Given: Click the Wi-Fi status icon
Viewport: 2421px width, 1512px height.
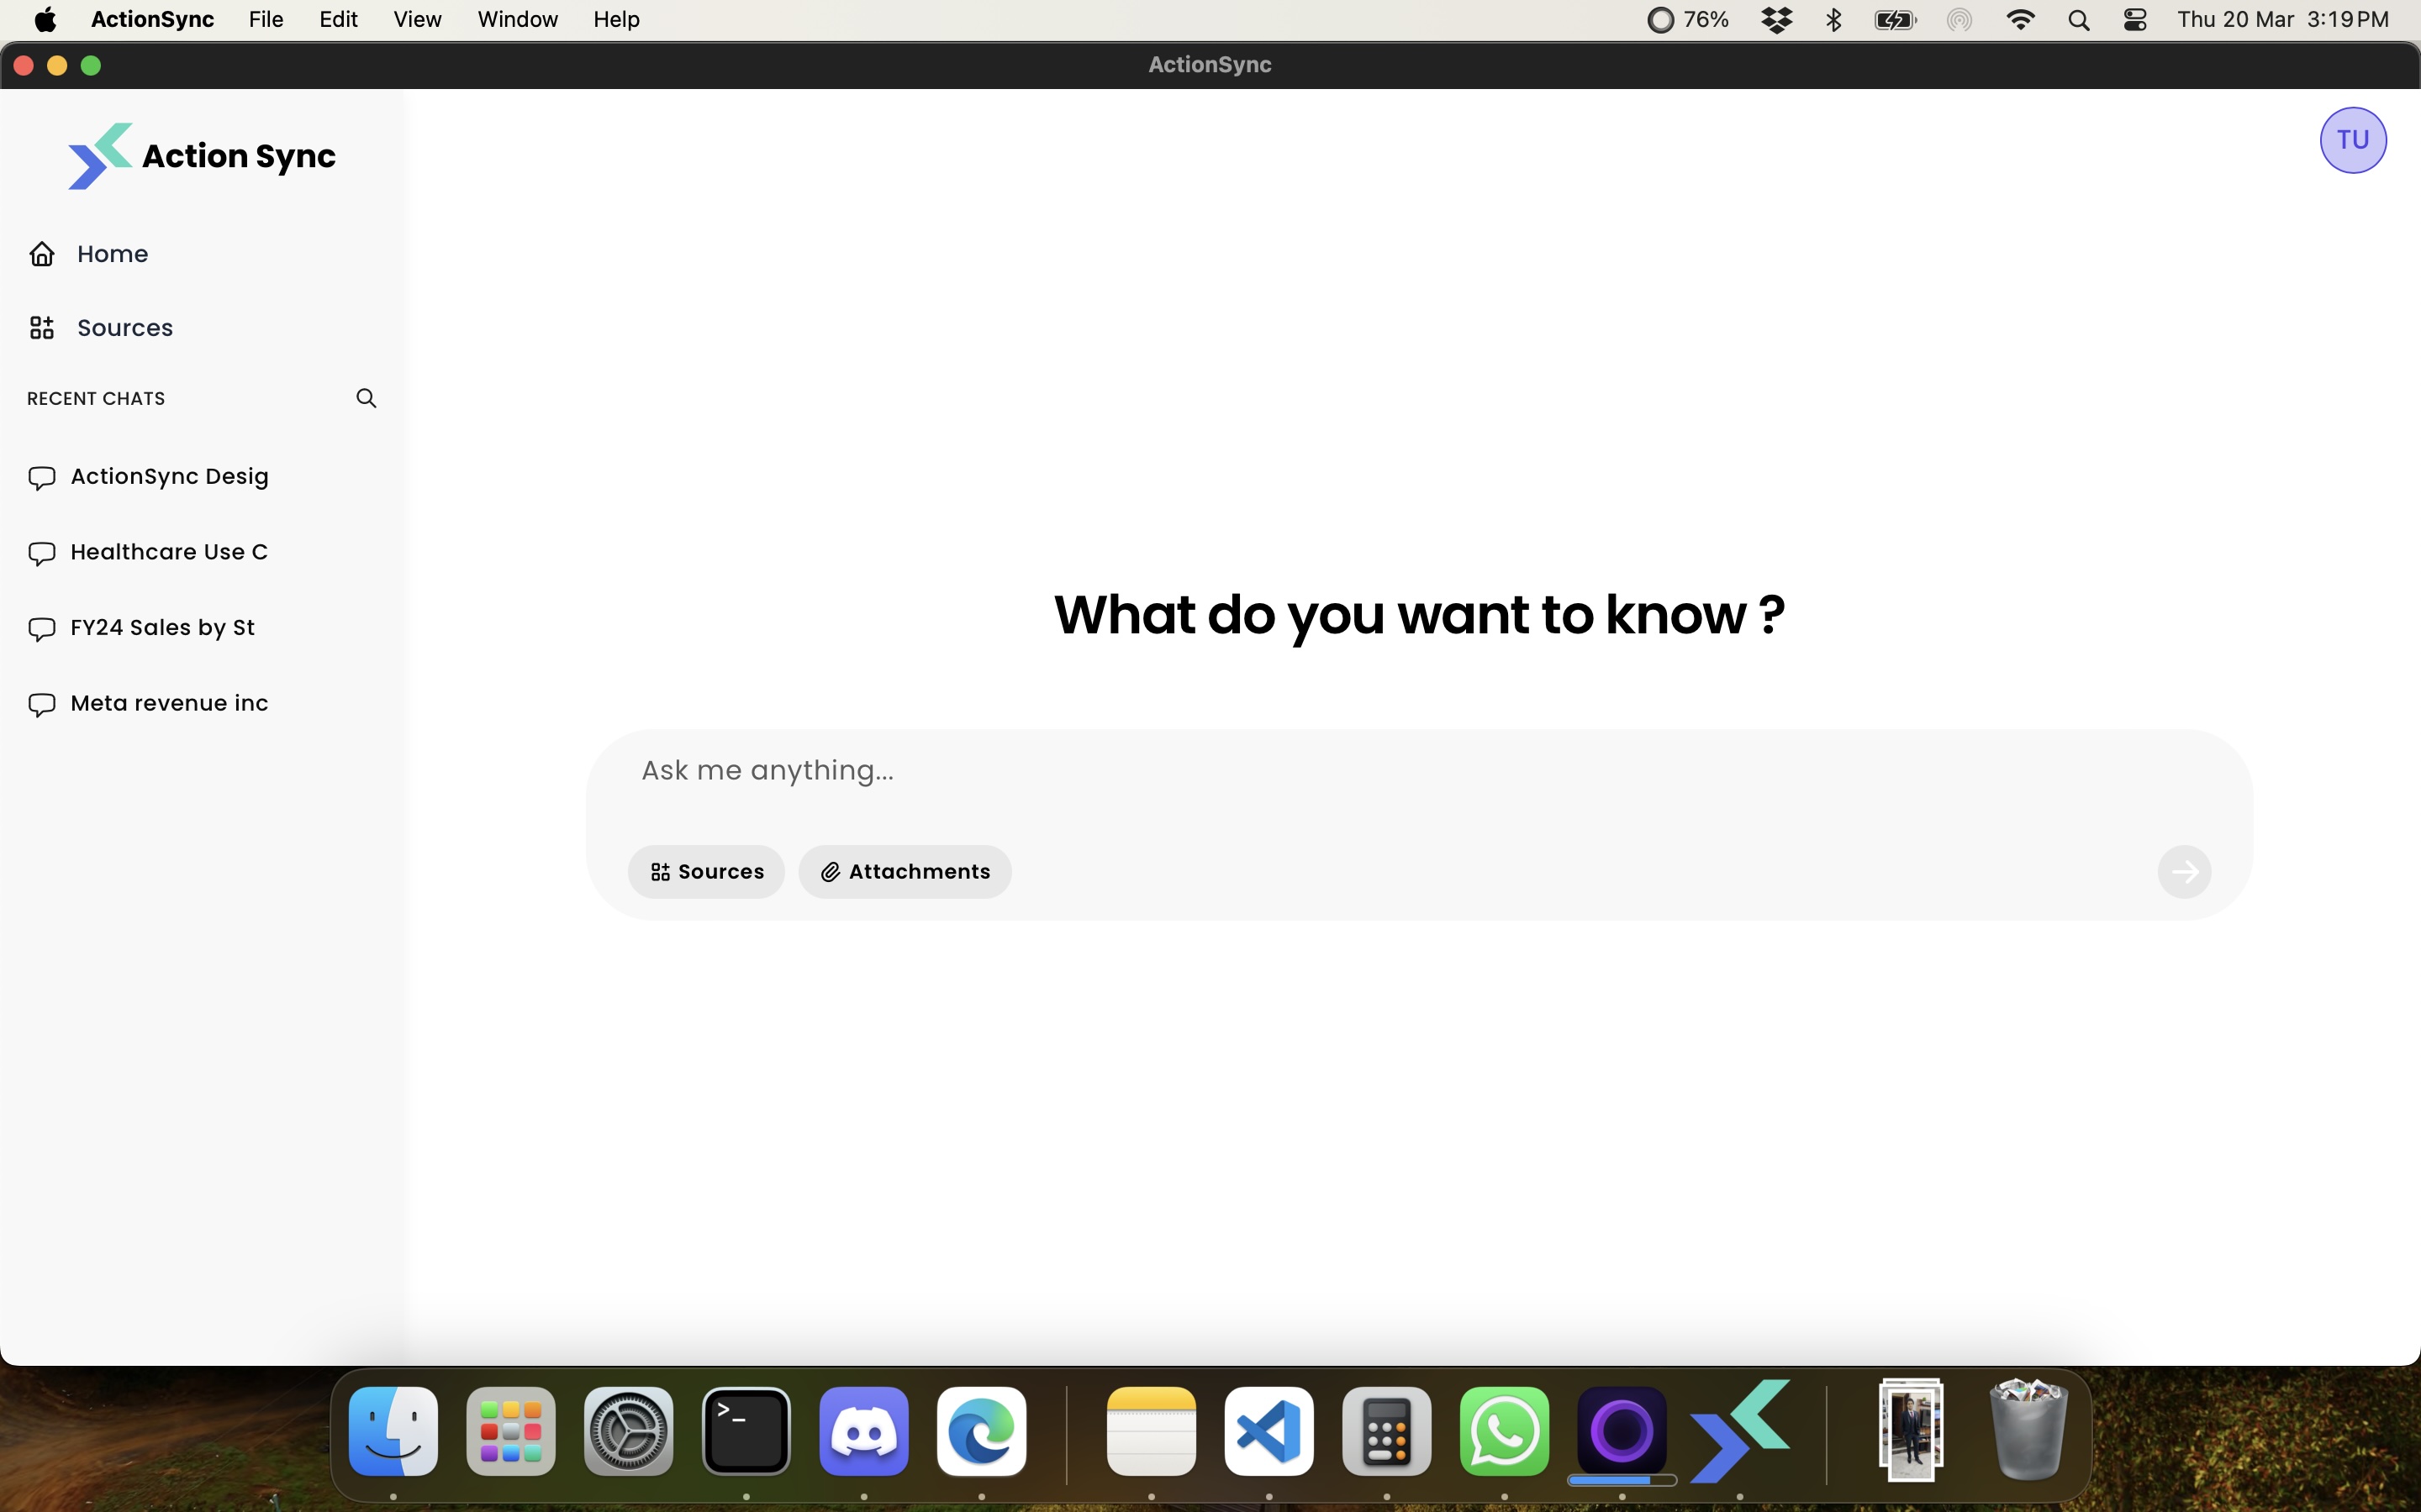Looking at the screenshot, I should (2020, 20).
